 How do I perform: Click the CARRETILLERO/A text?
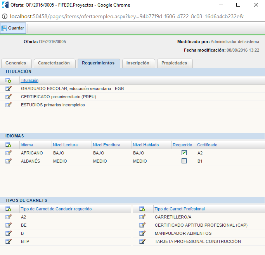(x=173, y=217)
